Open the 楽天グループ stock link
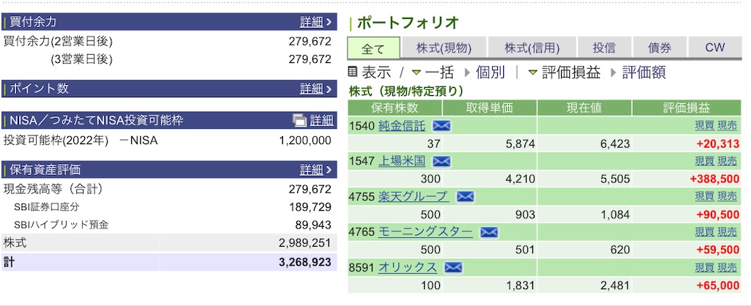Screen dimensions: 751x306 tap(414, 196)
